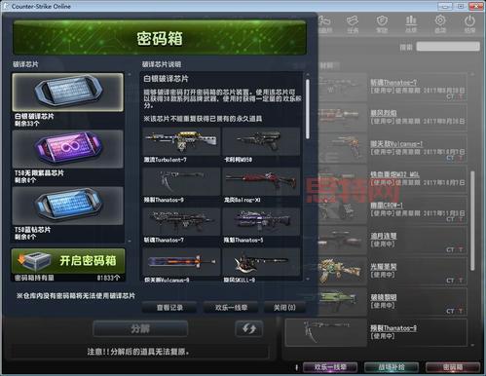Open the 战场补给 tab in the bottom bar

pyautogui.click(x=392, y=367)
